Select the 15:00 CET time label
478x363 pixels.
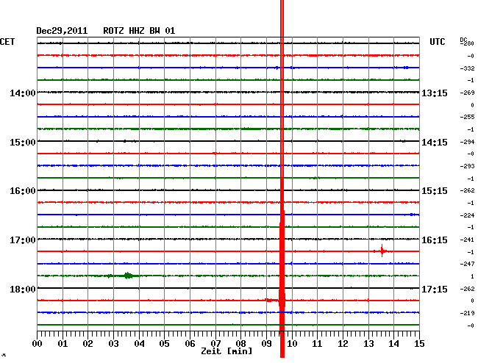point(23,143)
